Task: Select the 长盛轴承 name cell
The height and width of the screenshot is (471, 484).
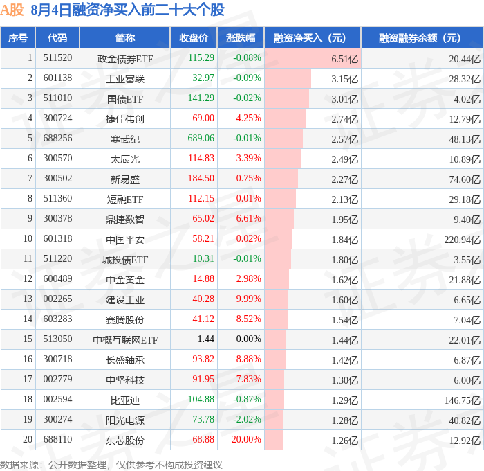Action: 125,360
